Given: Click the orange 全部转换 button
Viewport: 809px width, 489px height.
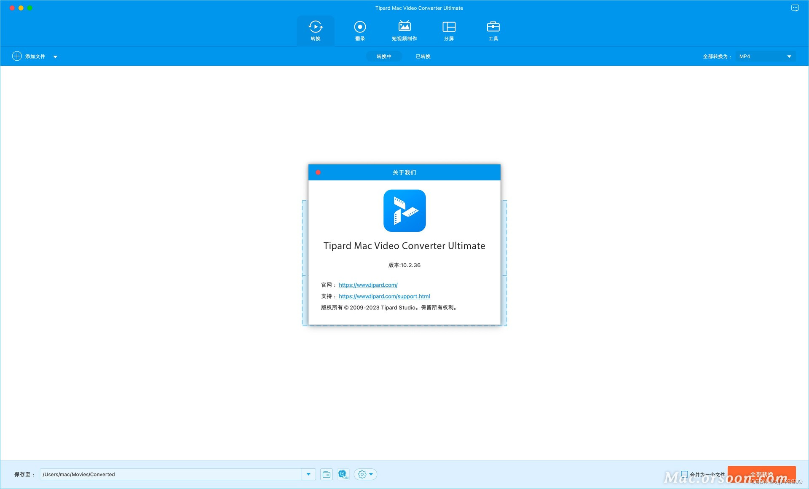Looking at the screenshot, I should tap(761, 474).
